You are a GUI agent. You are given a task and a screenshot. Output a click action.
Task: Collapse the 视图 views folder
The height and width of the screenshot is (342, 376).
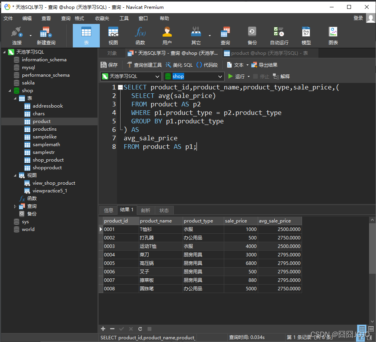pos(15,175)
